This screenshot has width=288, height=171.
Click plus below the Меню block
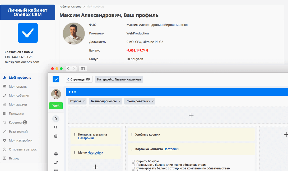pos(95,167)
